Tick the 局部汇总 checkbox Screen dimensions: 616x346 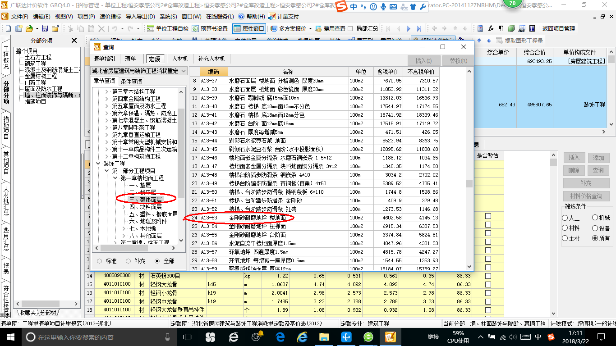point(351,28)
